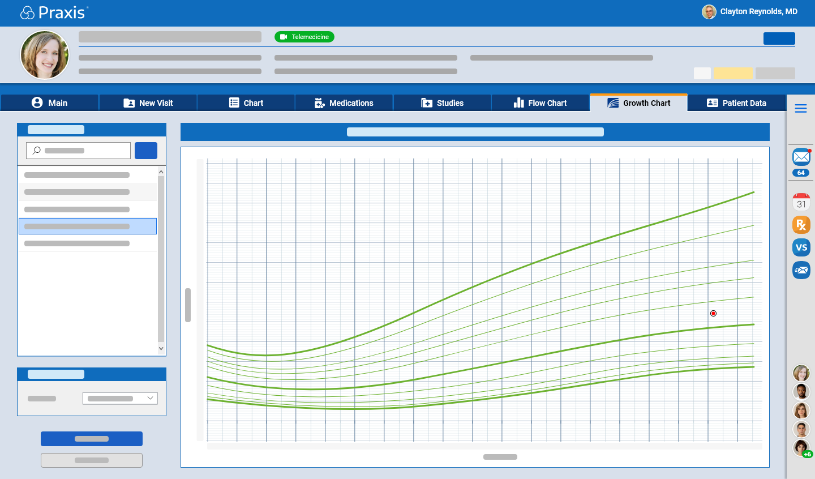Click the red data point on growth chart
Screen dimensions: 815x479
point(713,313)
